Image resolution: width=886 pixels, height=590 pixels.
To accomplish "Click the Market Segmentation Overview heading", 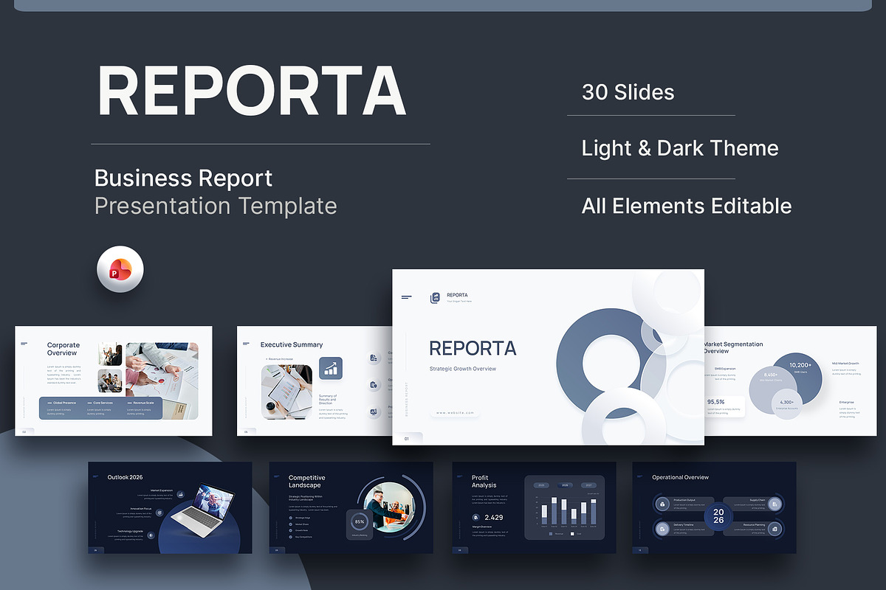I will point(733,347).
